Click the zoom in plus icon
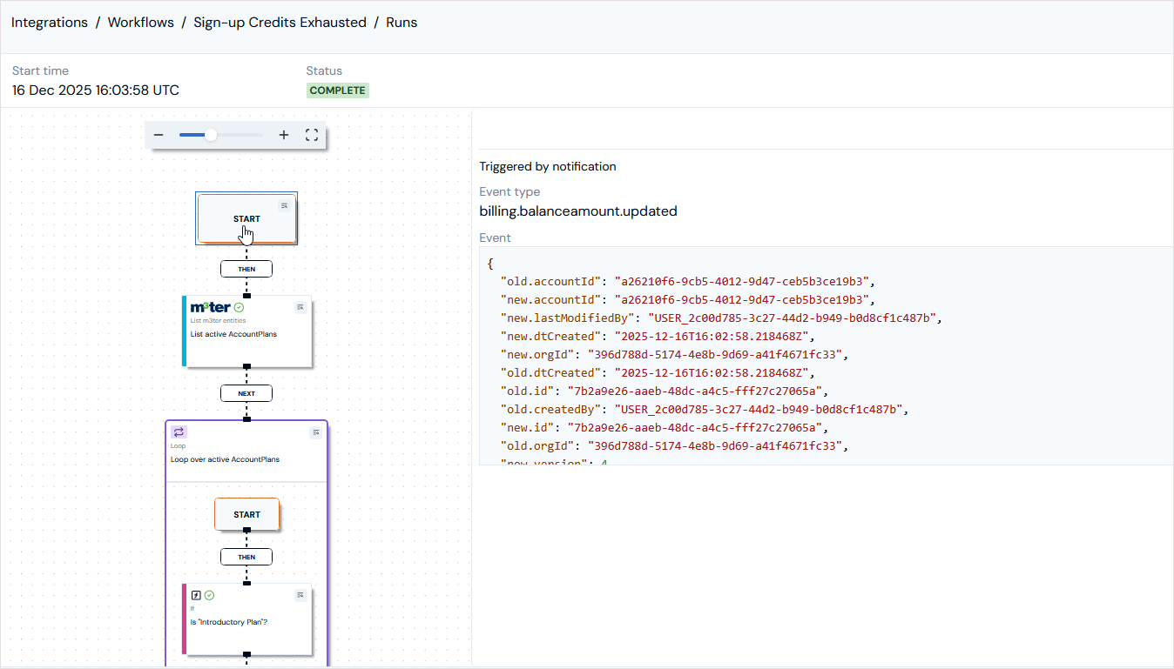Viewport: 1174px width, 669px height. click(284, 135)
